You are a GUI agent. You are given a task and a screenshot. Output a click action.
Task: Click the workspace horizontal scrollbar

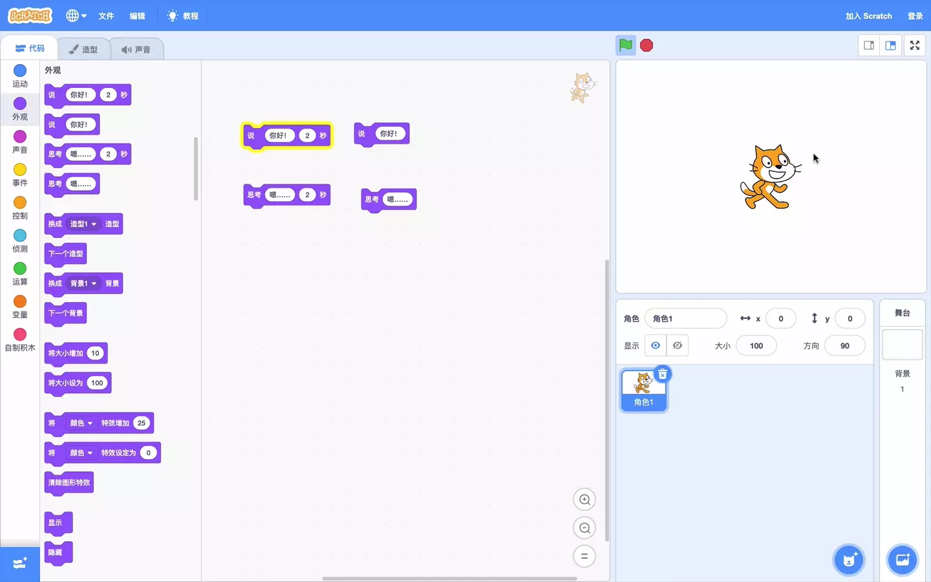click(449, 578)
